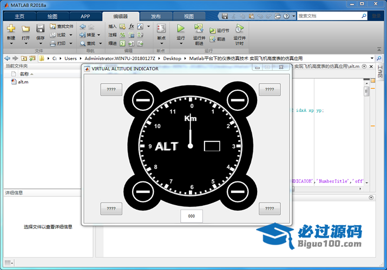
Task: Switch to Home (主页) tab
Action: [x=19, y=17]
